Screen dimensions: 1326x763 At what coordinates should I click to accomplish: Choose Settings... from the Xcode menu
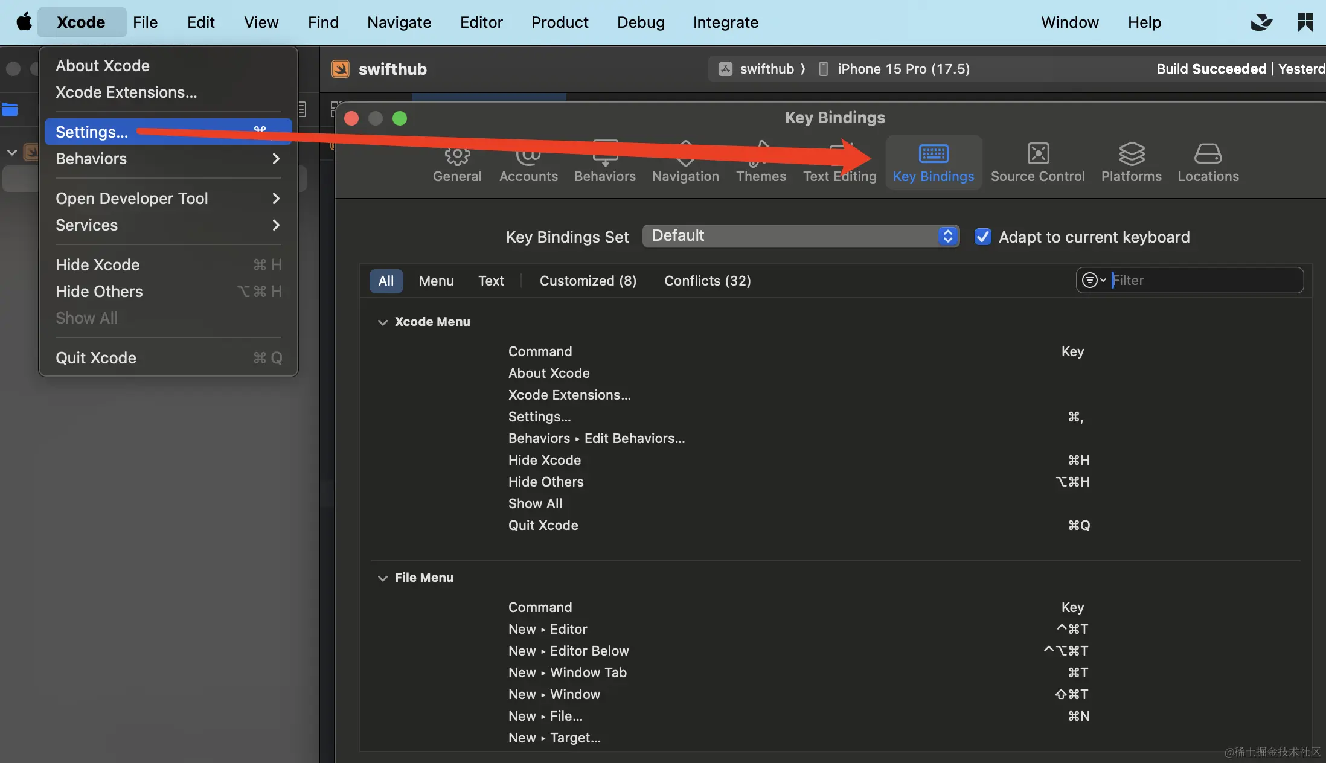168,132
